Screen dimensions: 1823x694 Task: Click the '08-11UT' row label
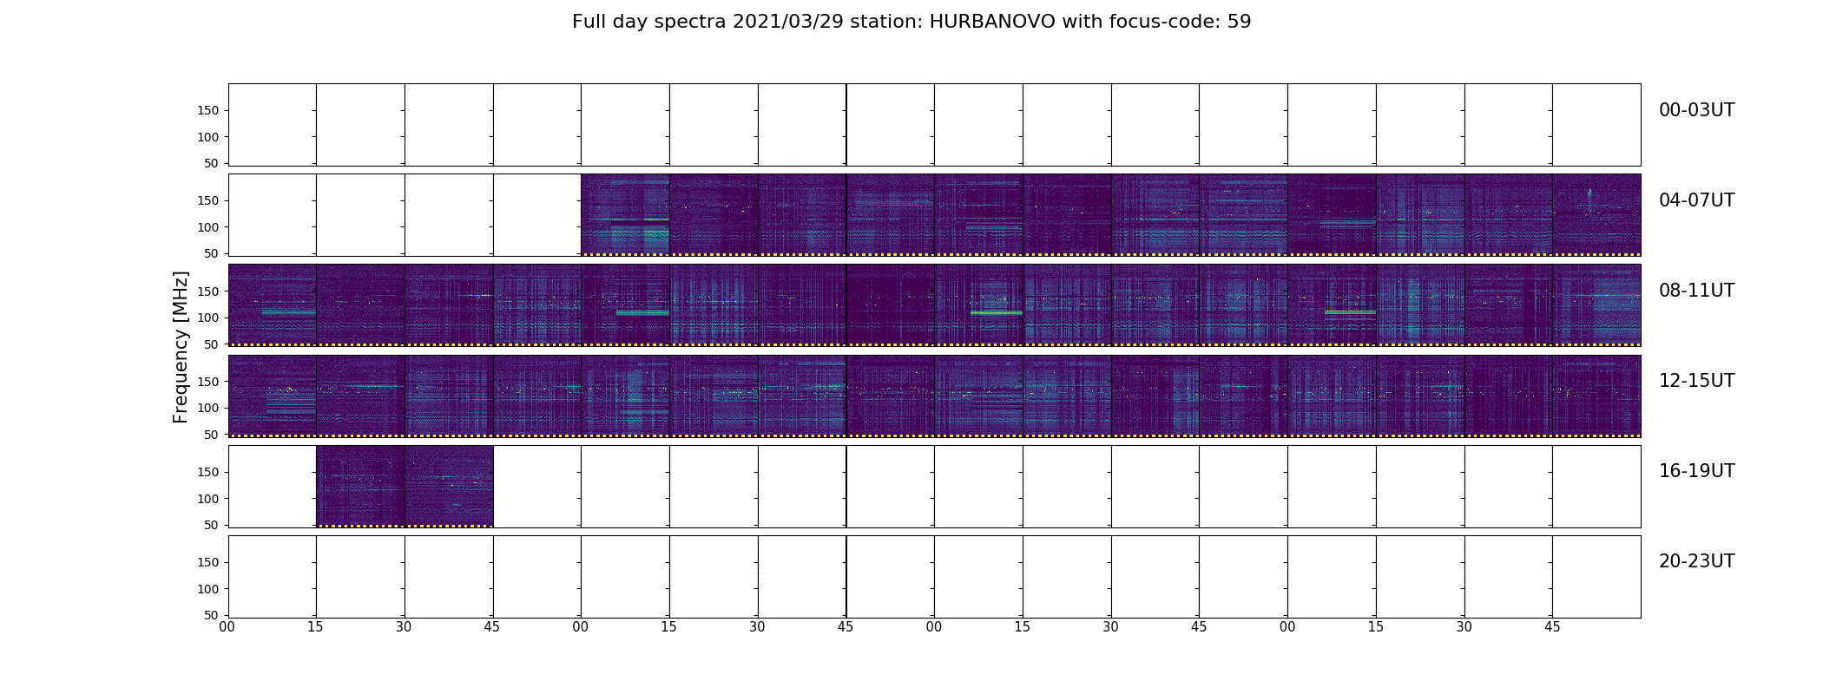click(1696, 291)
